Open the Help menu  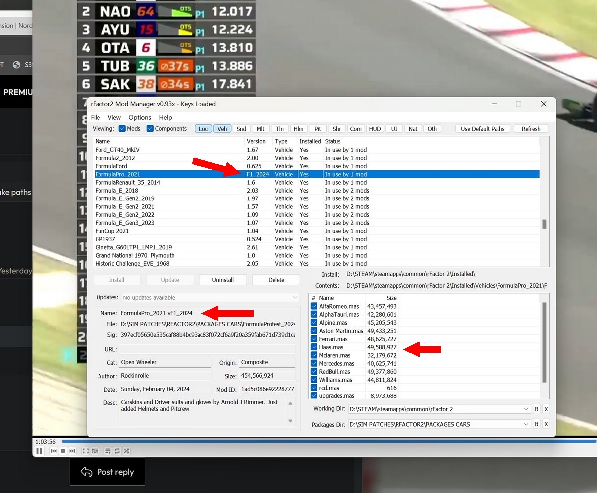click(x=166, y=117)
